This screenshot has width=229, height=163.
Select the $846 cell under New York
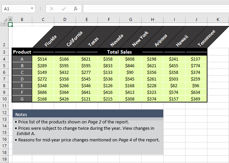point(130,66)
